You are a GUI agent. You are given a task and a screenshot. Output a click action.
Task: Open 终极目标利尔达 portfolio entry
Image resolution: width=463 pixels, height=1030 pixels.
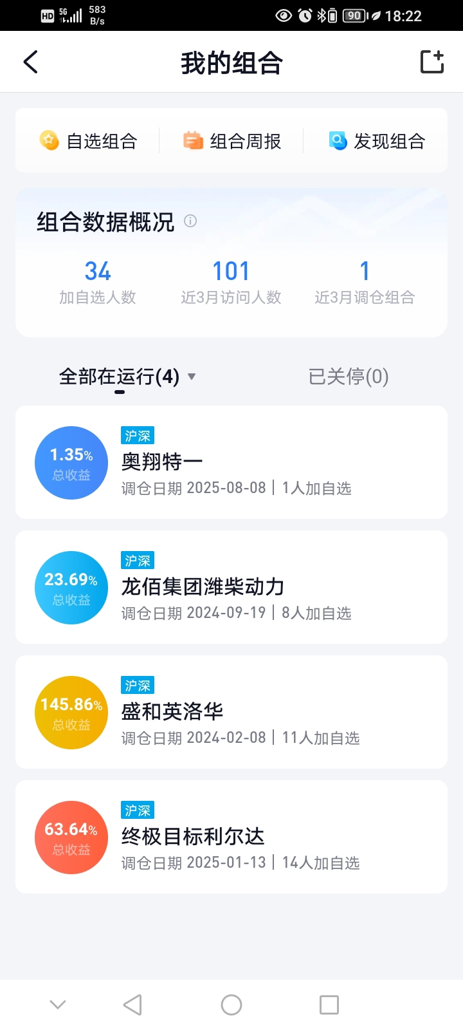[x=232, y=837]
